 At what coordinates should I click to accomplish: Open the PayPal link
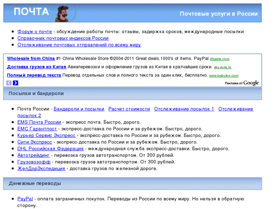25,199
